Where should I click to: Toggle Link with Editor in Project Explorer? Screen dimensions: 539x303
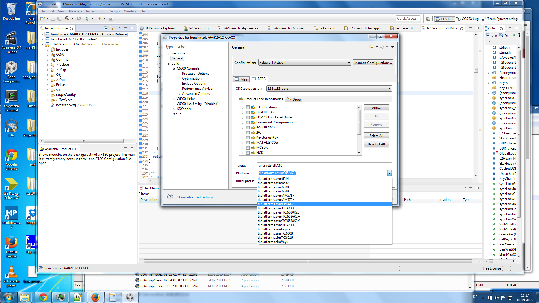112,28
